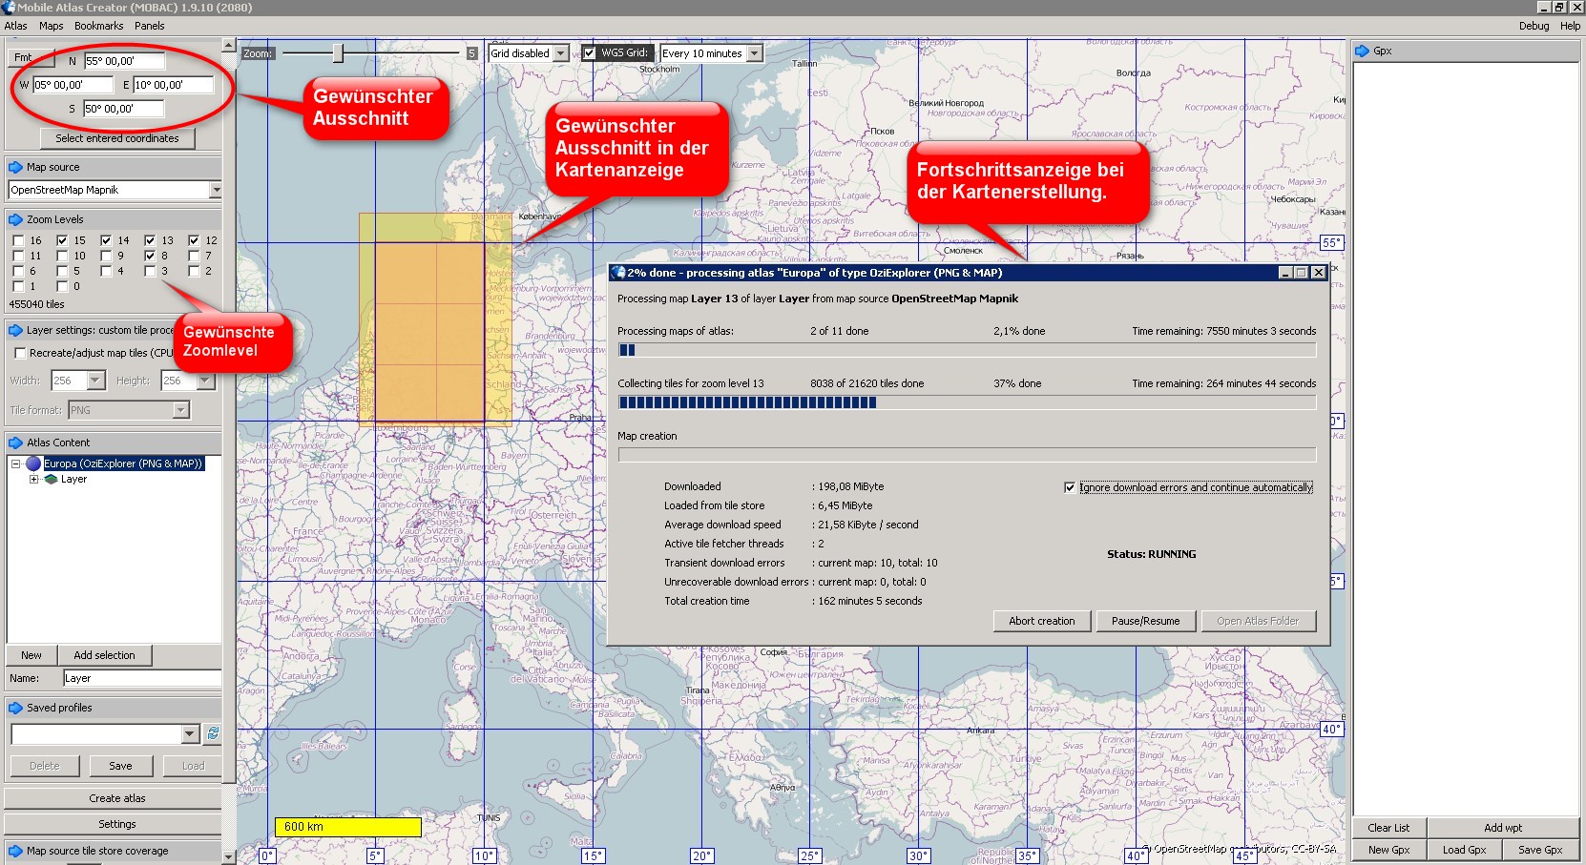Viewport: 1586px width, 865px height.
Task: Enable zoom level 16 checkbox
Action: [x=18, y=240]
